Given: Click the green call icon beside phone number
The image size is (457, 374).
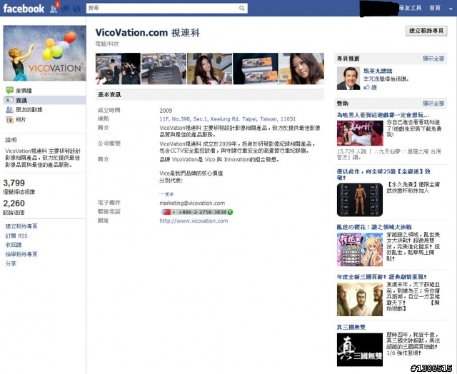Looking at the screenshot, I should [x=230, y=212].
